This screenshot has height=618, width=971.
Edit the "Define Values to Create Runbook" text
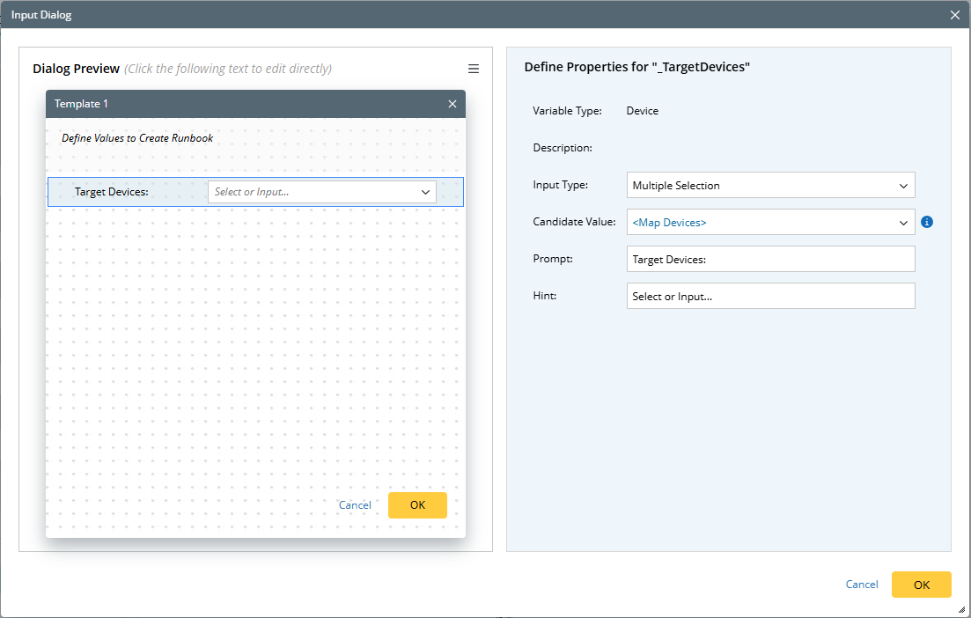click(137, 138)
